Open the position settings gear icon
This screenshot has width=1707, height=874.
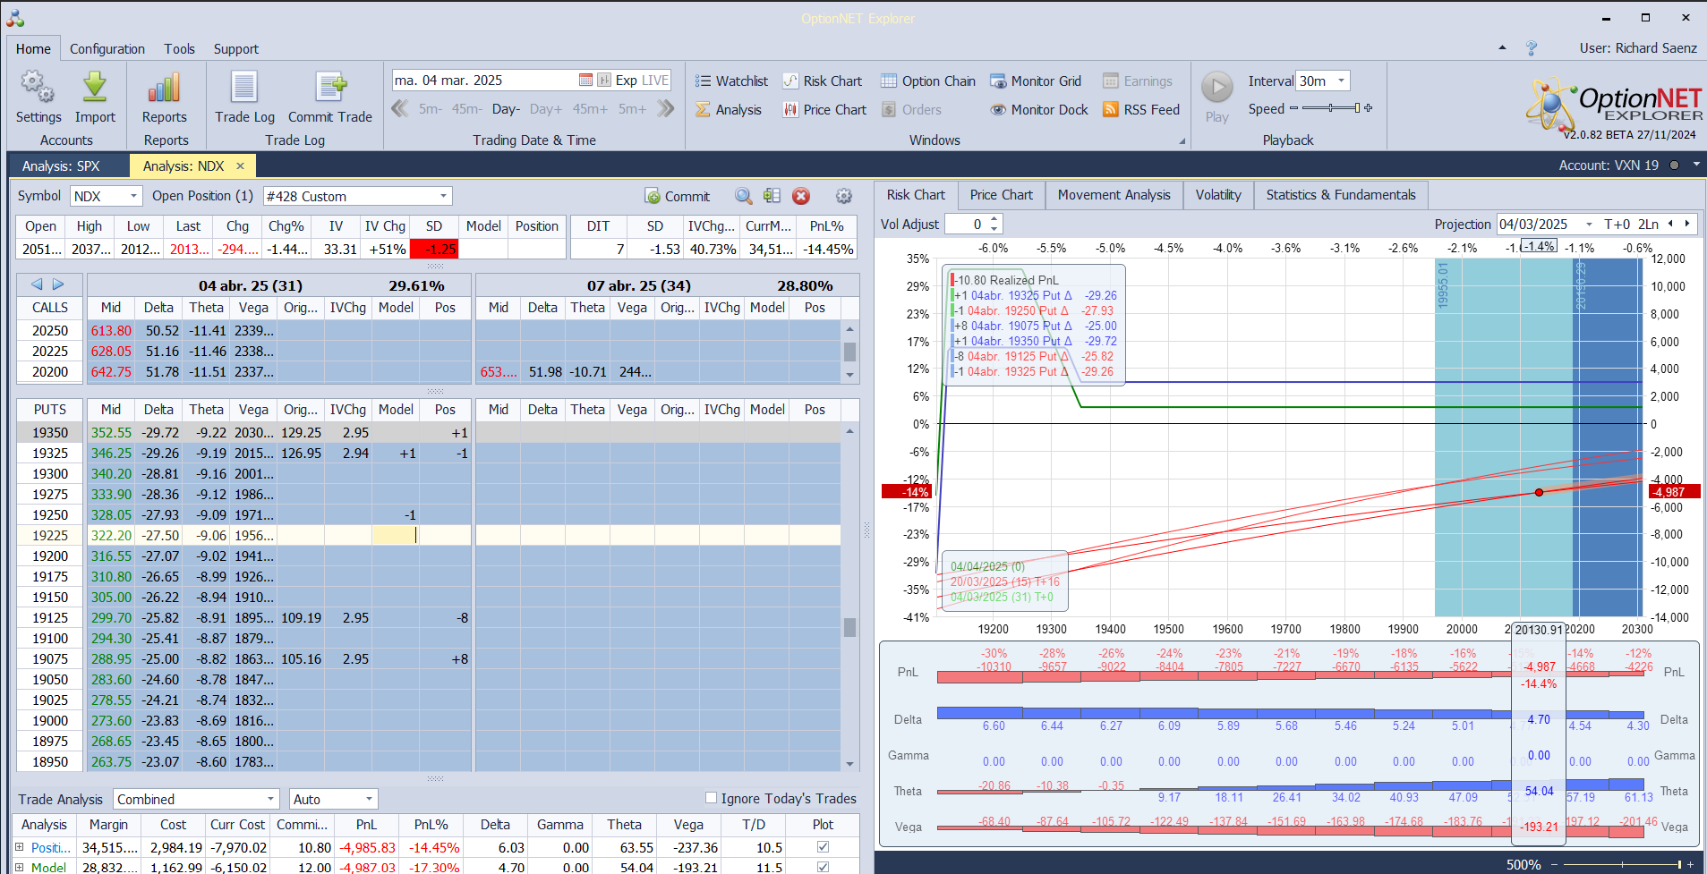pos(843,196)
